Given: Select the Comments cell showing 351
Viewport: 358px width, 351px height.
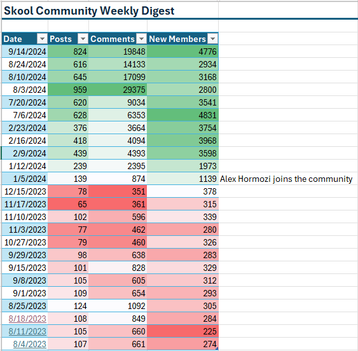Looking at the screenshot, I should tap(118, 191).
